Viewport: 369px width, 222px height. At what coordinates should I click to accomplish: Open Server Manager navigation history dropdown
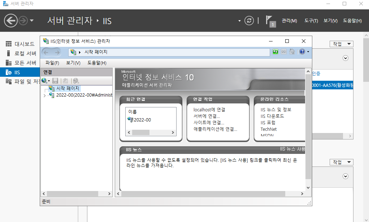[32, 21]
